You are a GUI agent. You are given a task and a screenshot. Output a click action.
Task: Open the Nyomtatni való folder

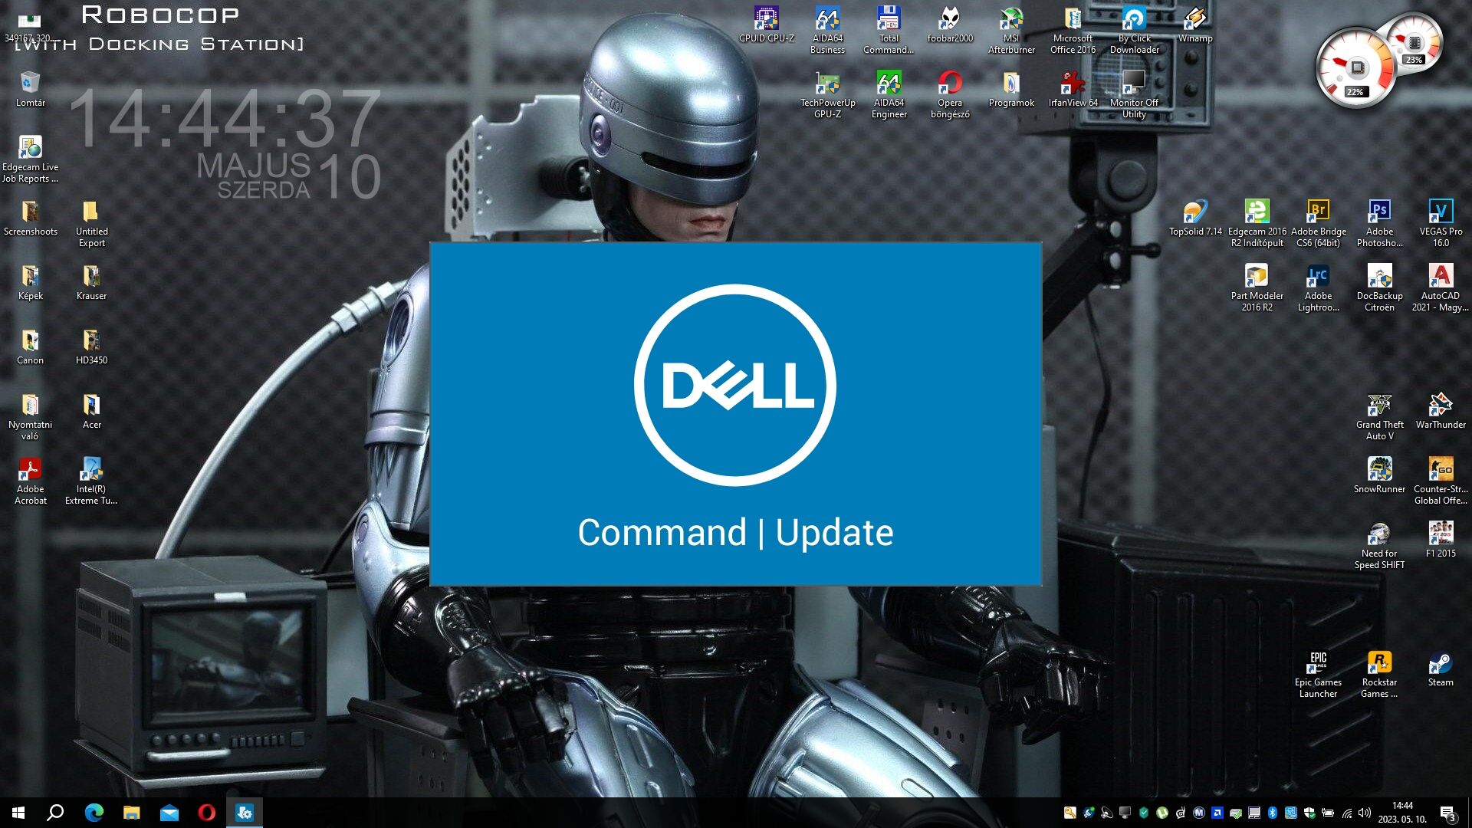click(30, 417)
